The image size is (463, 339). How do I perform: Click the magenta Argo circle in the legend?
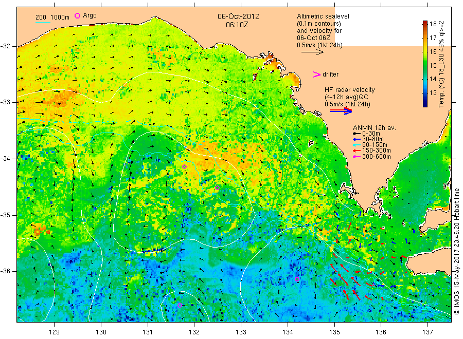[x=77, y=15]
